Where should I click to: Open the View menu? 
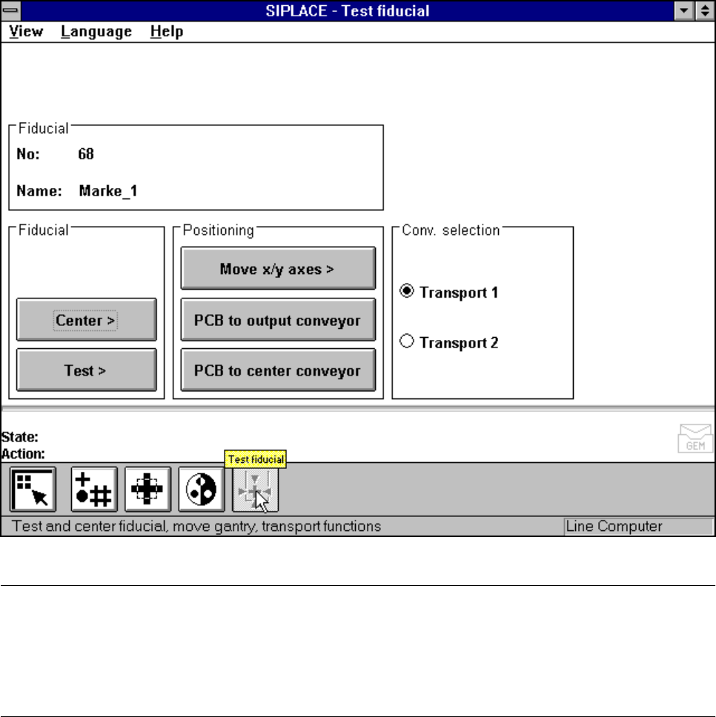[26, 32]
